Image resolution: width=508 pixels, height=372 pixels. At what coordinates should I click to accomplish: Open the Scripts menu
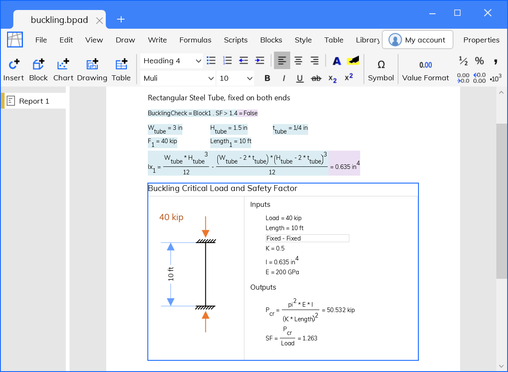(236, 40)
